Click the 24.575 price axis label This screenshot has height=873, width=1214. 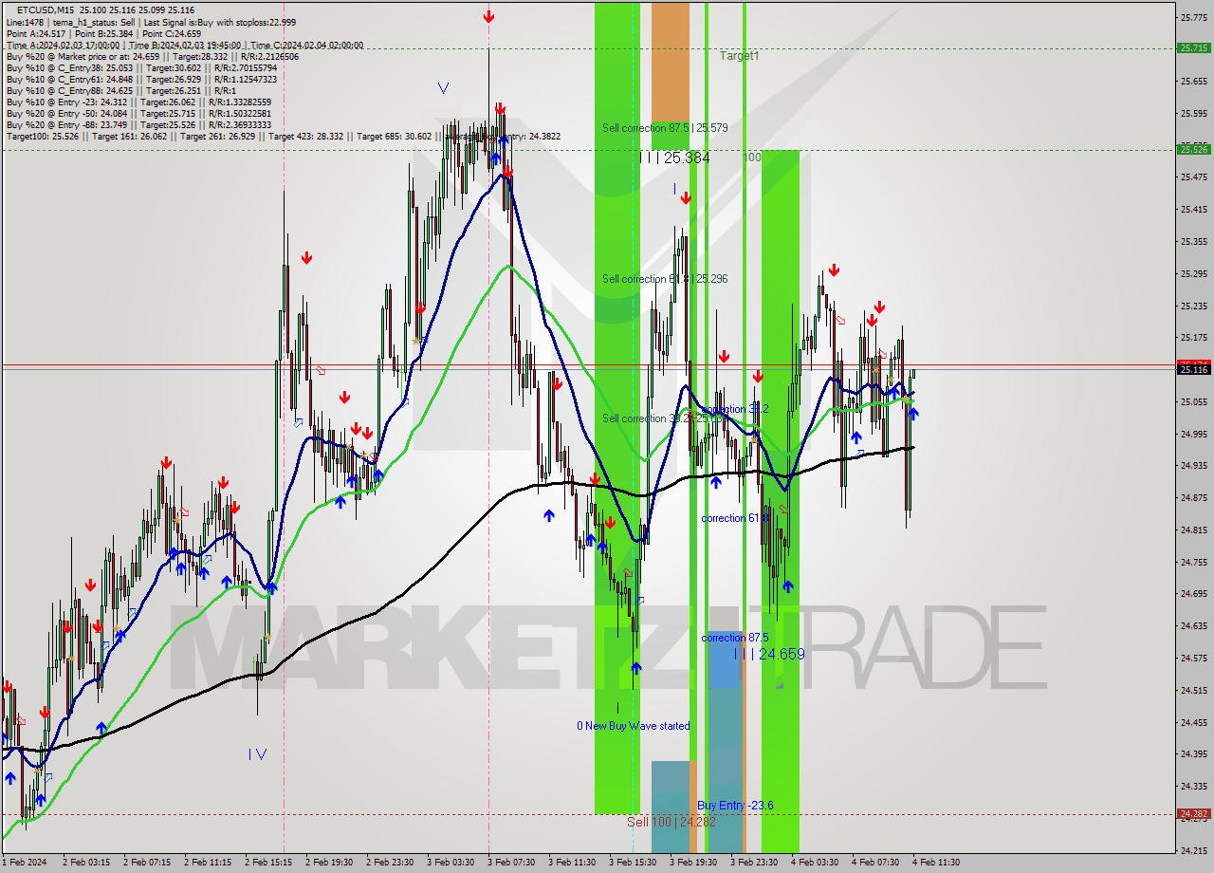tap(1193, 658)
